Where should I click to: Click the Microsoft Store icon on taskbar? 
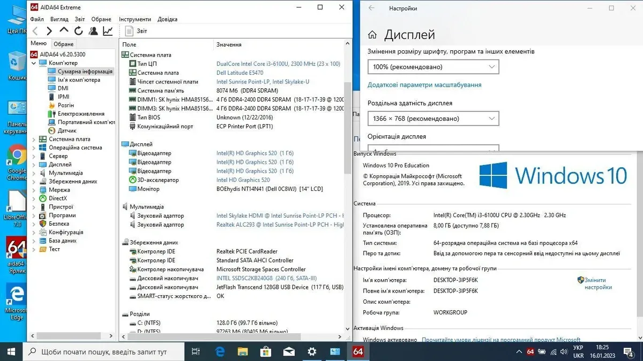266,351
